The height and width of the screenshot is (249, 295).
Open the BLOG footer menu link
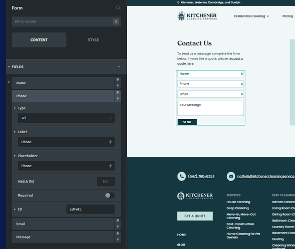(181, 245)
